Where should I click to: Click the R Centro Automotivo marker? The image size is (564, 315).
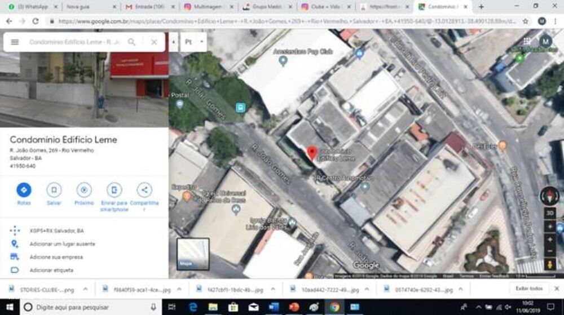pos(365,187)
